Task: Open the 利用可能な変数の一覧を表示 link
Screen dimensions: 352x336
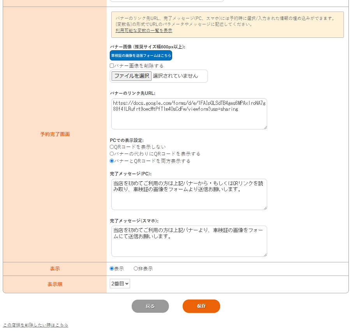Action: point(144,30)
